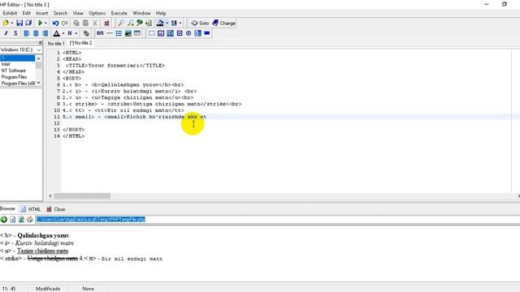Click the green browser navigate arrow
This screenshot has height=292, width=520.
pyautogui.click(x=3, y=219)
